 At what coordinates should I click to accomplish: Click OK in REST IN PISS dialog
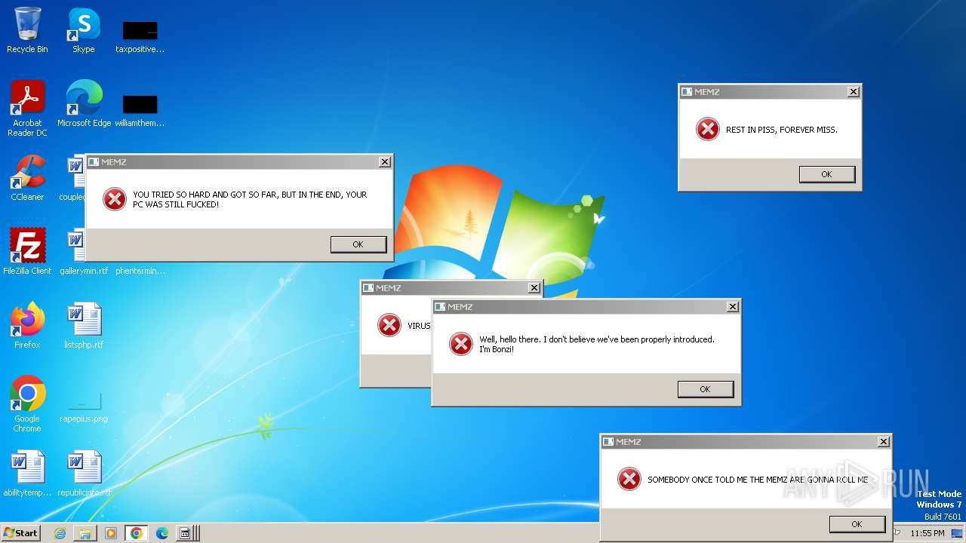pyautogui.click(x=826, y=174)
